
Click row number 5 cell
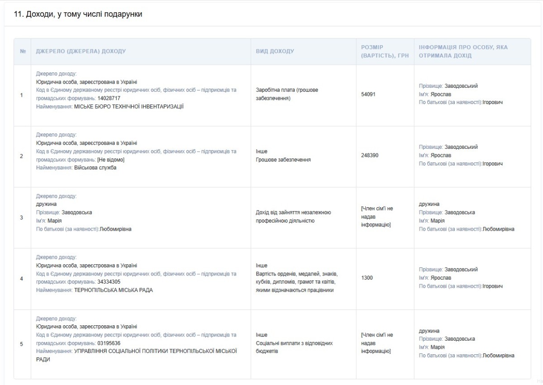(22, 344)
